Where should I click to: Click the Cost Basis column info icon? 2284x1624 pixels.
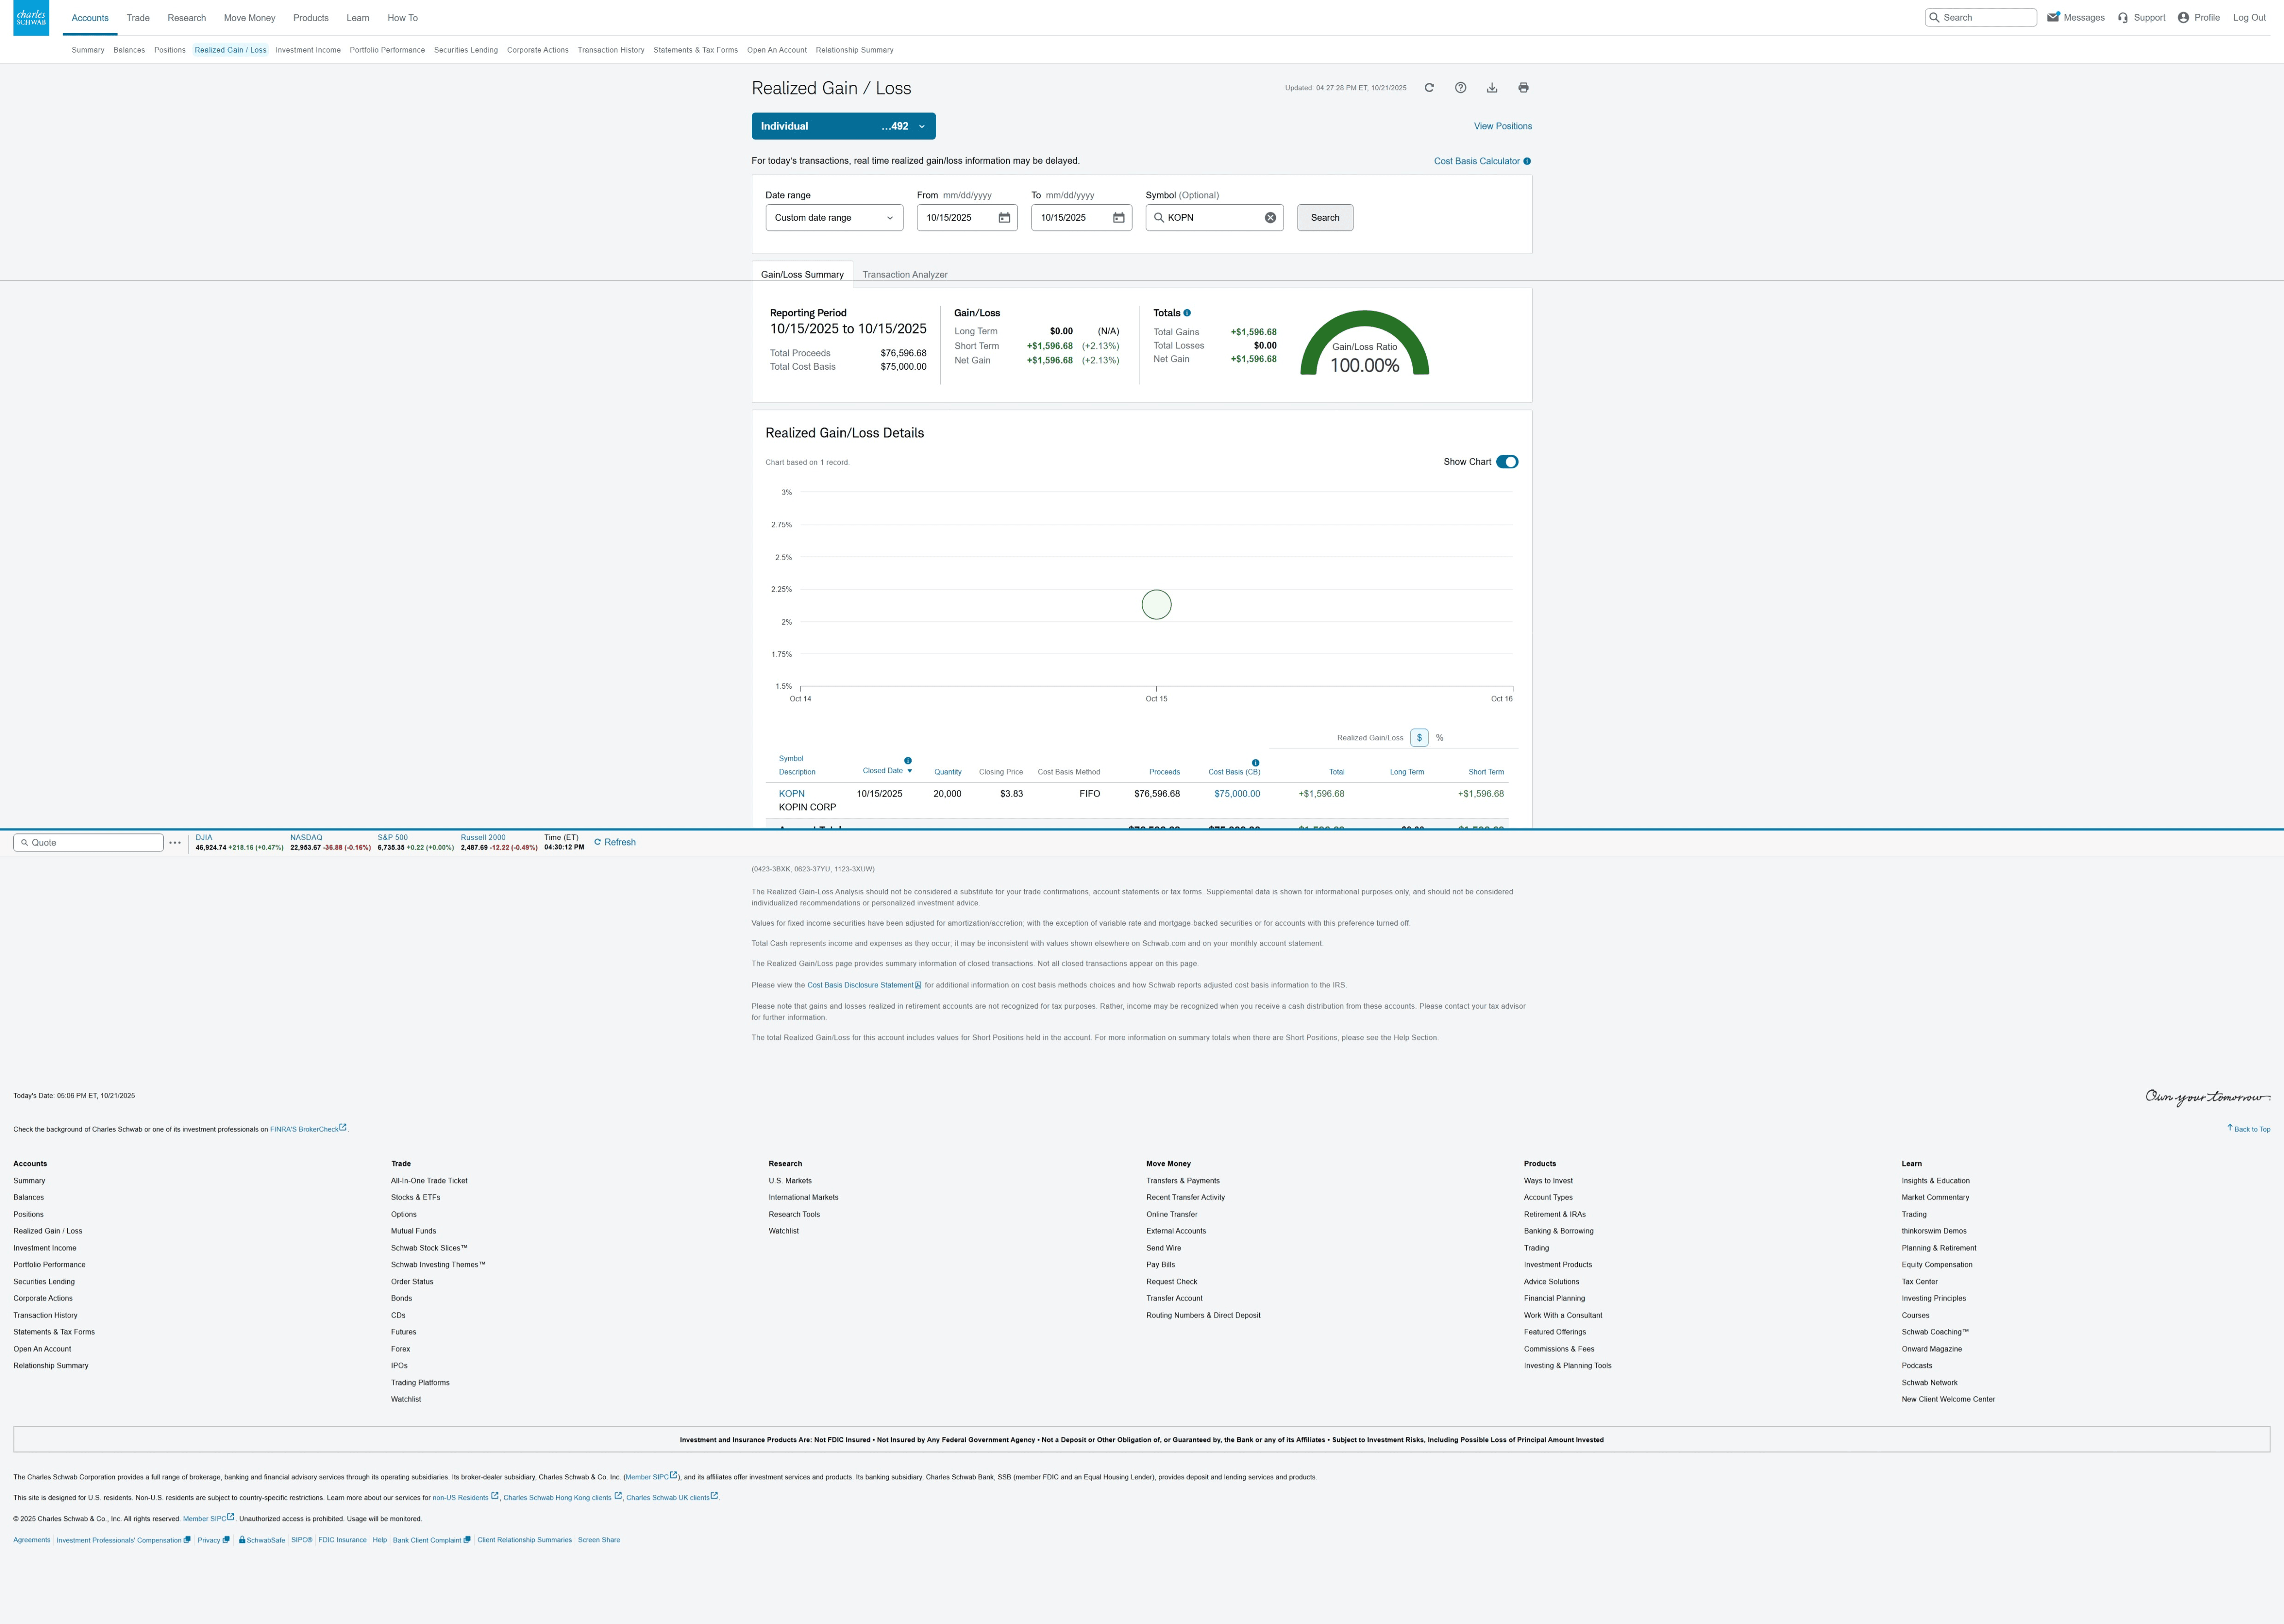point(1256,763)
